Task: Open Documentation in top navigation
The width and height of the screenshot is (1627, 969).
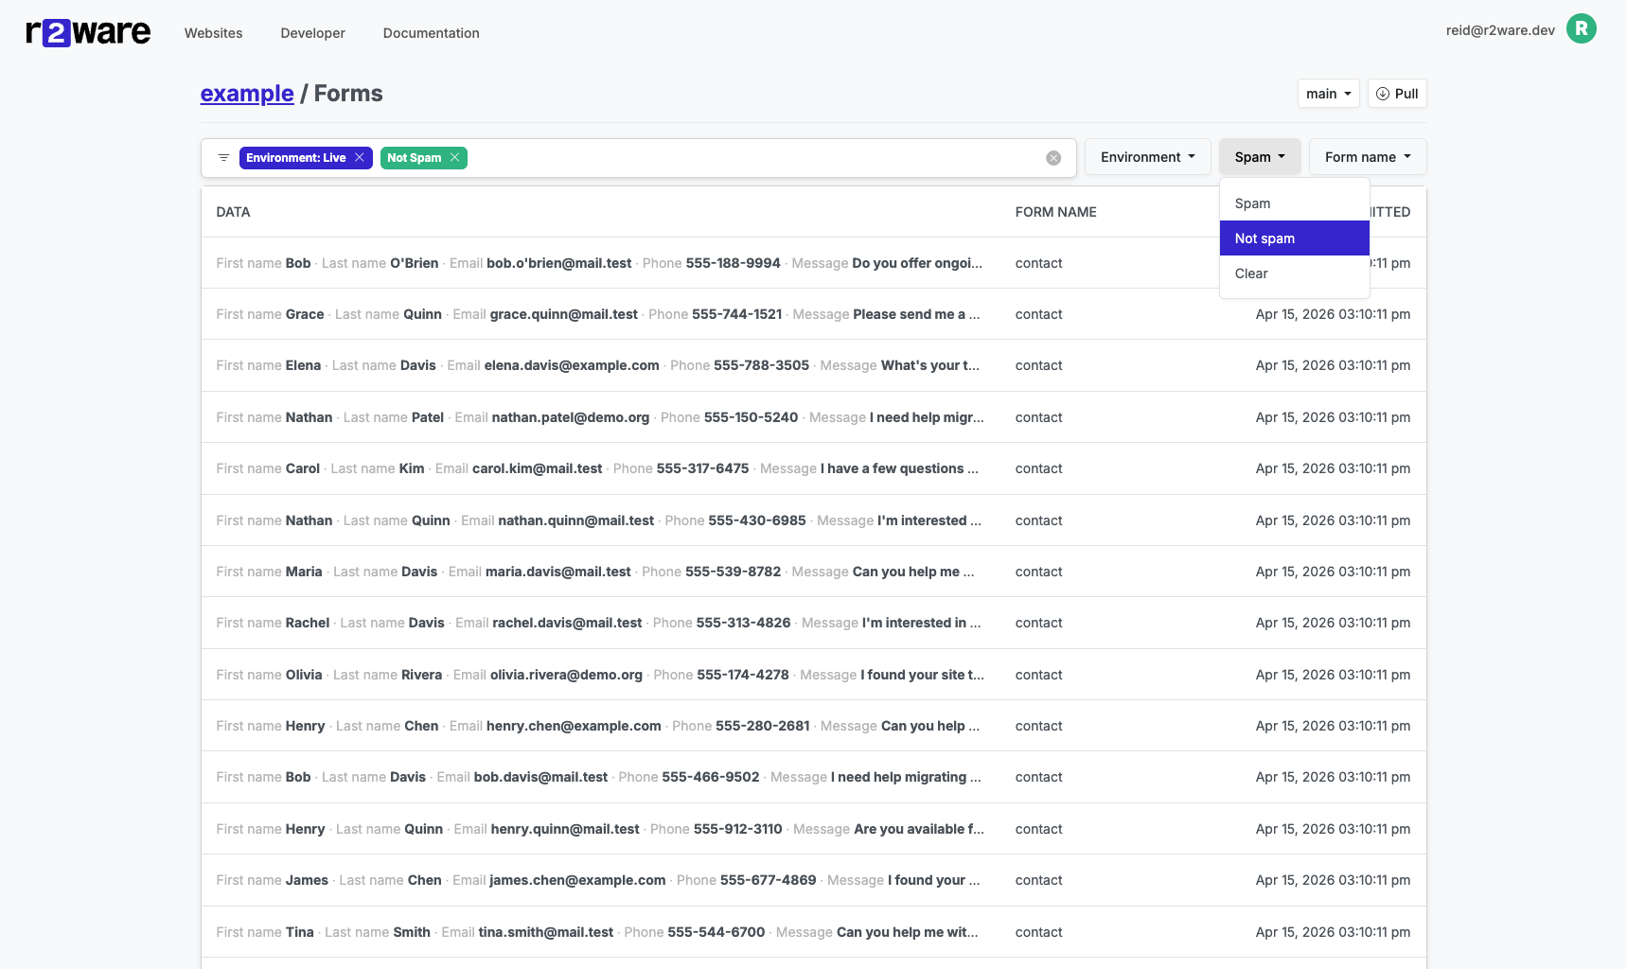Action: [431, 33]
